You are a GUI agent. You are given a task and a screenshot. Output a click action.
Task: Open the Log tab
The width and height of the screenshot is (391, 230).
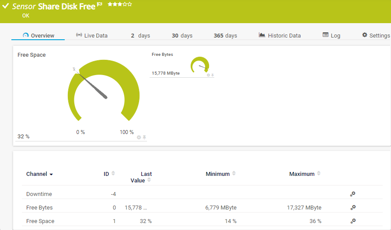(x=331, y=36)
